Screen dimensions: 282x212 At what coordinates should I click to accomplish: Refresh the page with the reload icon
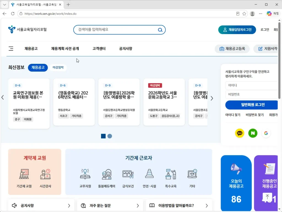coord(13,14)
